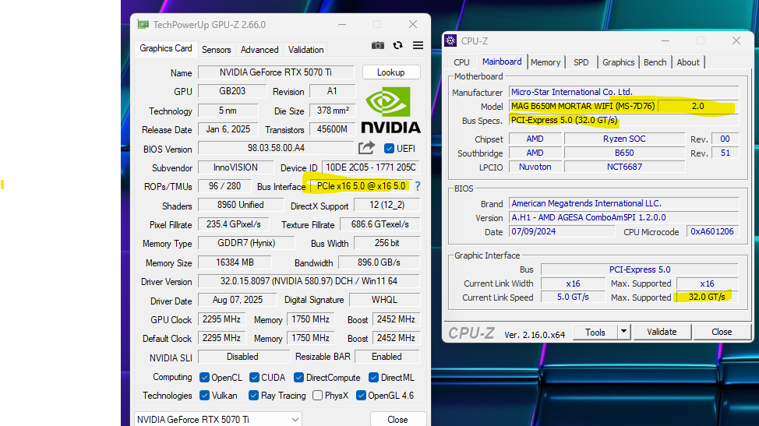
Task: Click the BIOS date 07/09/2024 value
Action: 562,231
